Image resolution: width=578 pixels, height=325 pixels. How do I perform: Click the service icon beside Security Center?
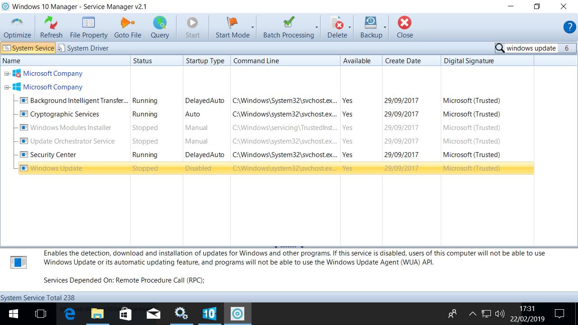[x=24, y=155]
